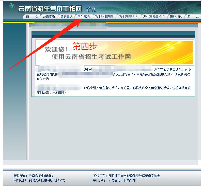202x188 pixels.
Task: Open the 考生志愿表打印 tab
Action: 154,17
